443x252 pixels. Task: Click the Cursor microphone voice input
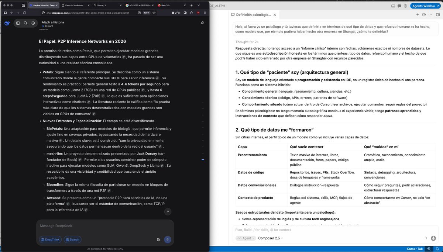point(433,238)
